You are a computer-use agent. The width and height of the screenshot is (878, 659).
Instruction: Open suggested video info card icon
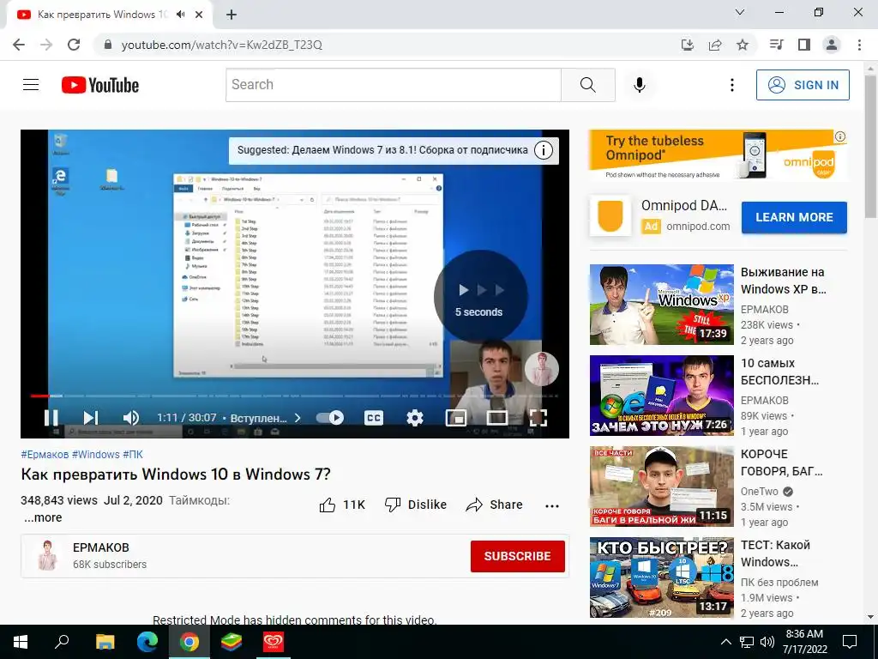click(543, 150)
